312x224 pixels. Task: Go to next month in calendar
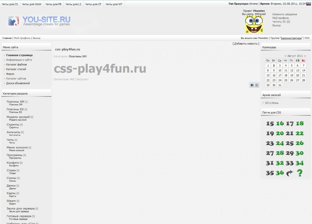[x=305, y=56]
